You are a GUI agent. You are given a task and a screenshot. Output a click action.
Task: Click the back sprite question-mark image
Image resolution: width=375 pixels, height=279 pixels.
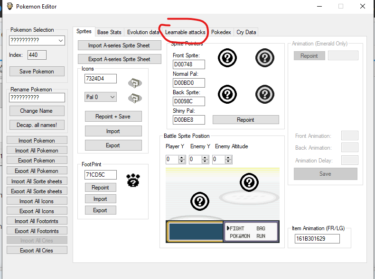point(227,93)
